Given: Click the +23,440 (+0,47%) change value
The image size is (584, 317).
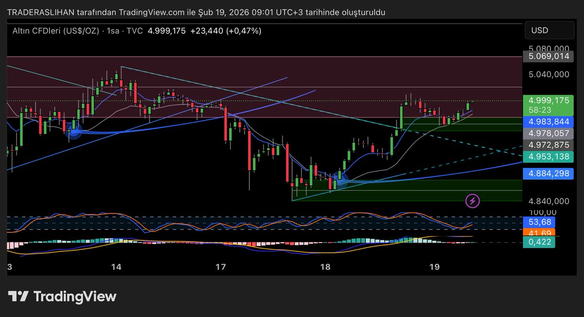Looking at the screenshot, I should tap(226, 31).
